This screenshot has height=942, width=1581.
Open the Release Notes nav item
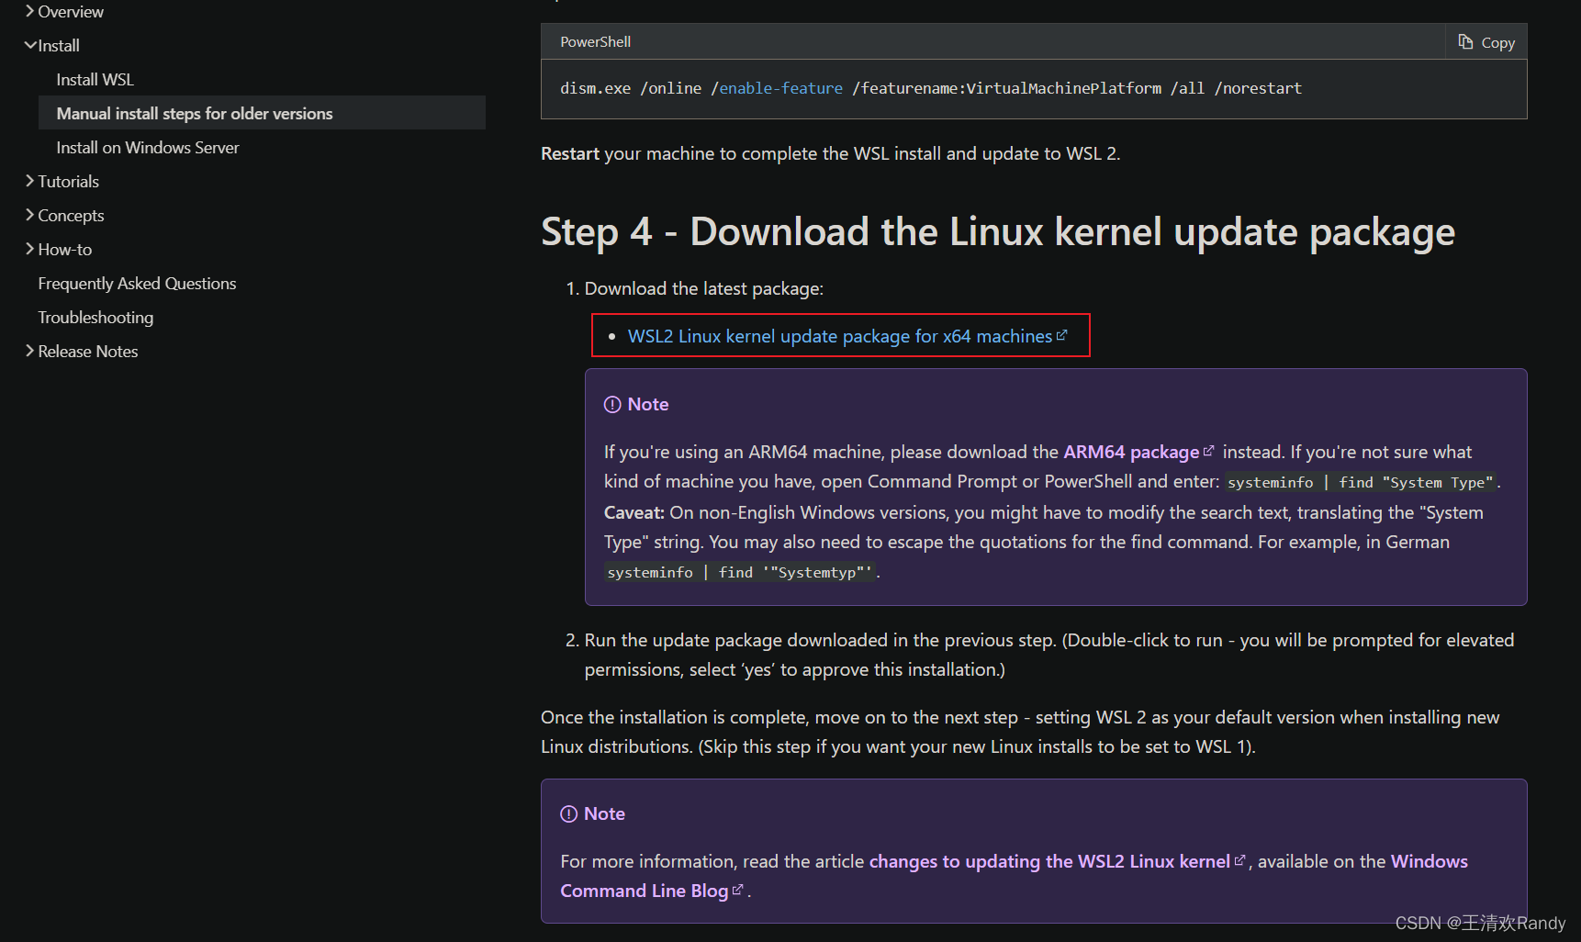point(87,352)
